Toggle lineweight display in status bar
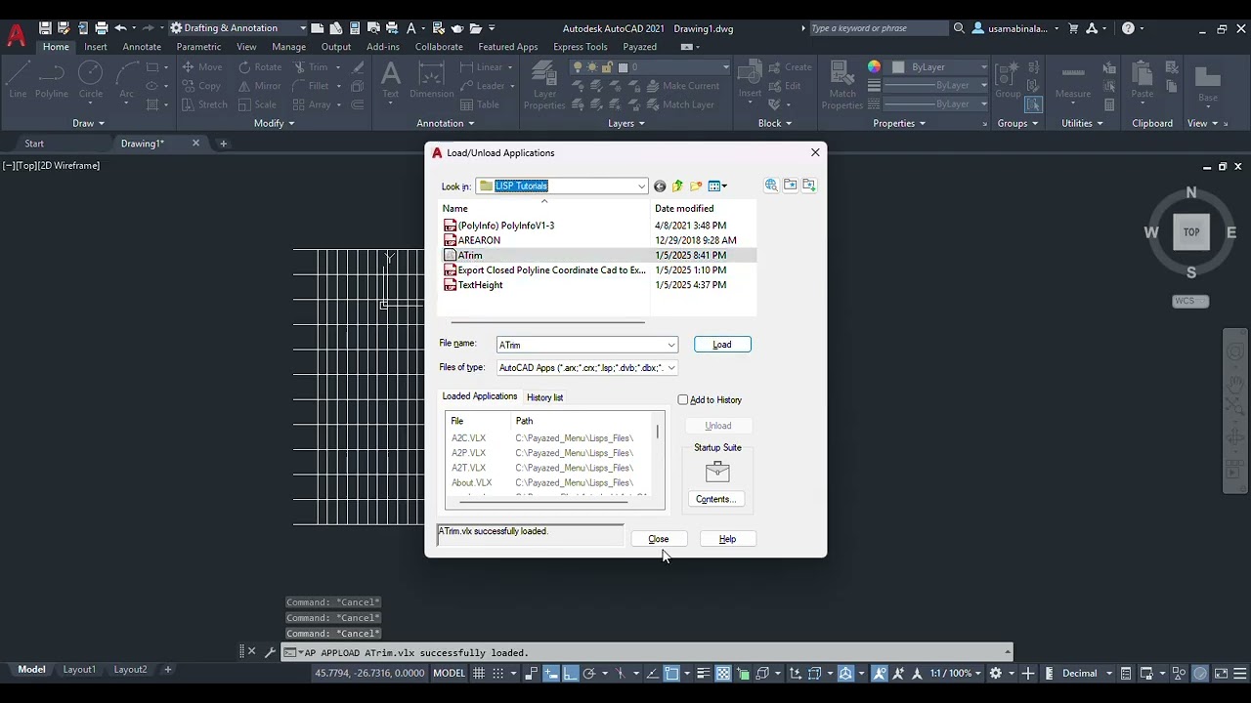The image size is (1251, 703). pyautogui.click(x=703, y=673)
